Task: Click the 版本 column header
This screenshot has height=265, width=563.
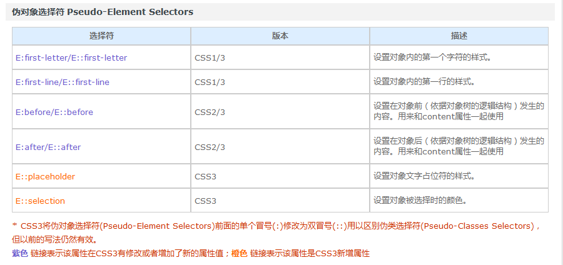Action: click(x=280, y=36)
